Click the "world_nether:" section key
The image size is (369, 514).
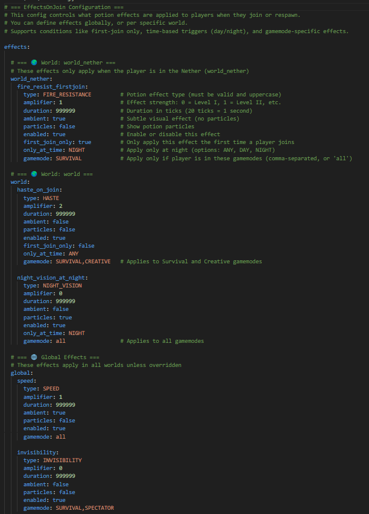point(31,79)
